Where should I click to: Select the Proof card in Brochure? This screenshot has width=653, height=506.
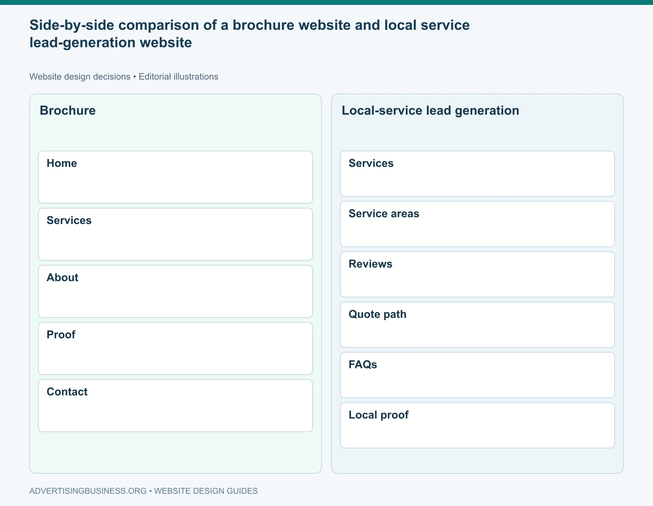pyautogui.click(x=175, y=348)
